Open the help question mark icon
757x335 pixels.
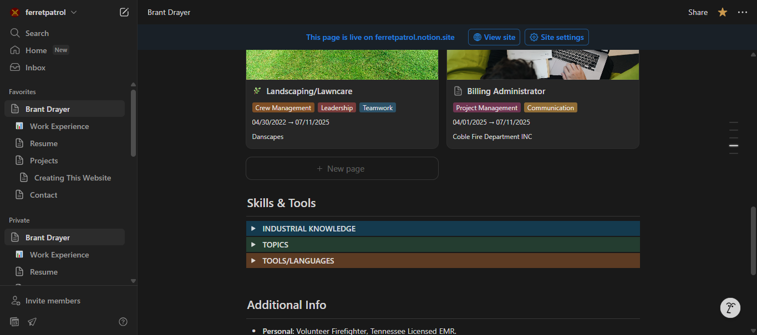pyautogui.click(x=123, y=322)
